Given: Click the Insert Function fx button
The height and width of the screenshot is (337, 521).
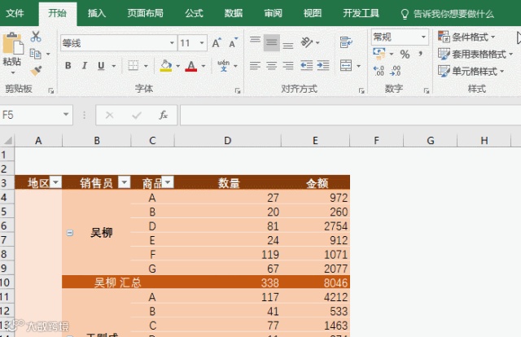Looking at the screenshot, I should (x=163, y=115).
